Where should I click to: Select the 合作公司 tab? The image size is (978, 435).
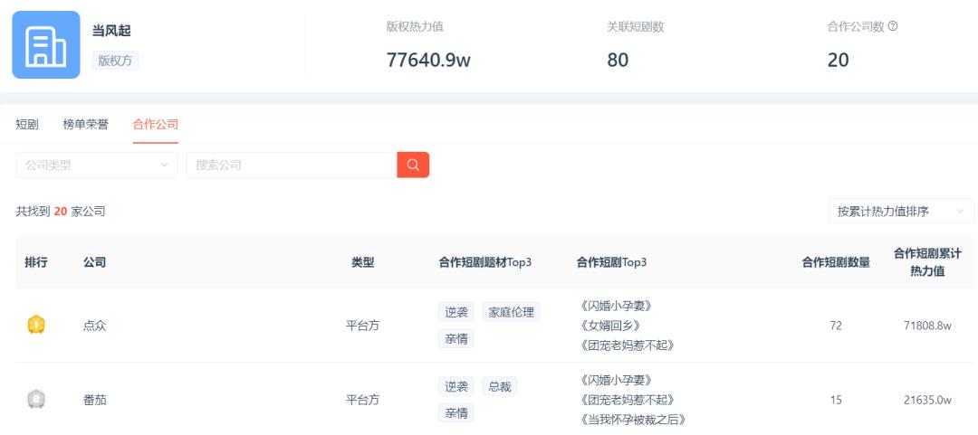[155, 125]
